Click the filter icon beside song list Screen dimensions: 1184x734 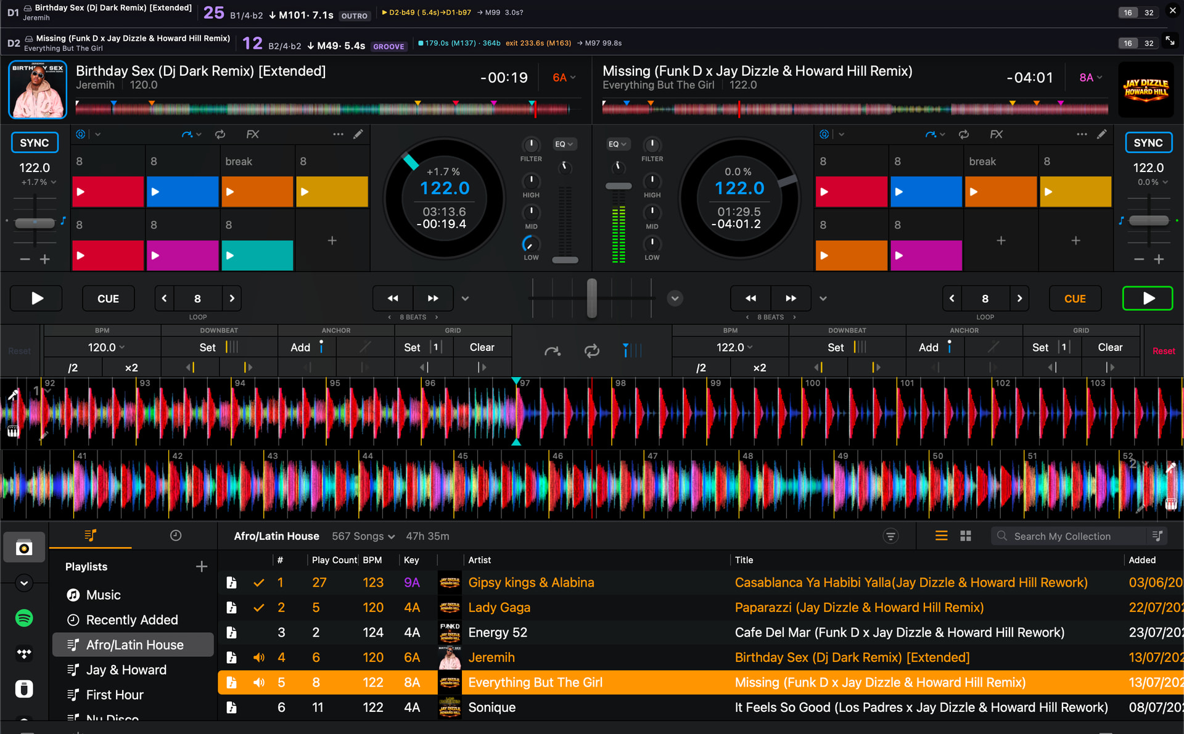click(x=890, y=536)
